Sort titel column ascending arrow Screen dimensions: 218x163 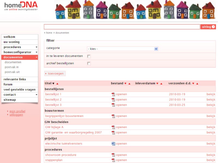pos(57,84)
